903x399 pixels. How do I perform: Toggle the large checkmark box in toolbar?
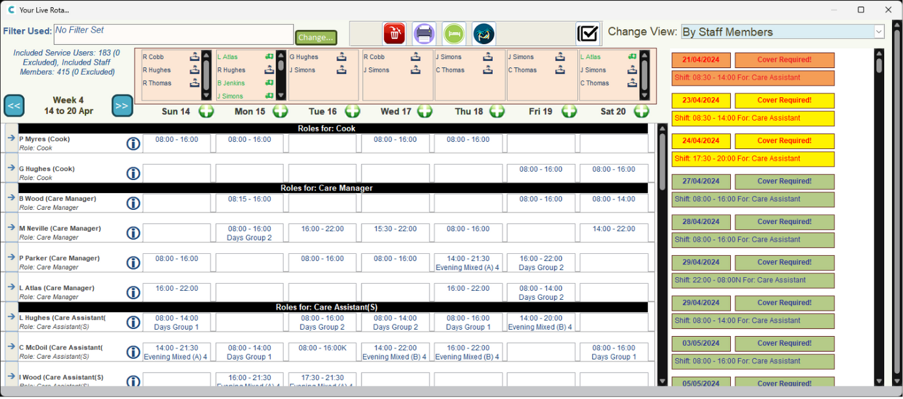pyautogui.click(x=588, y=33)
